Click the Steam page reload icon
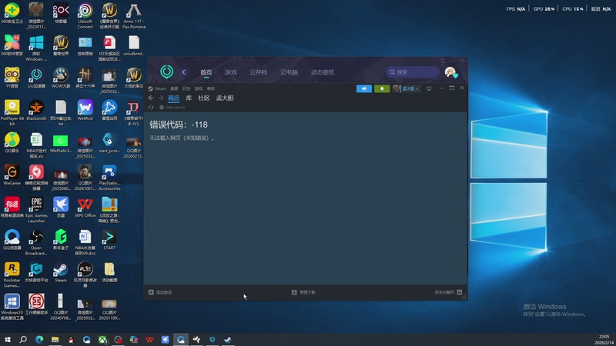 151,107
